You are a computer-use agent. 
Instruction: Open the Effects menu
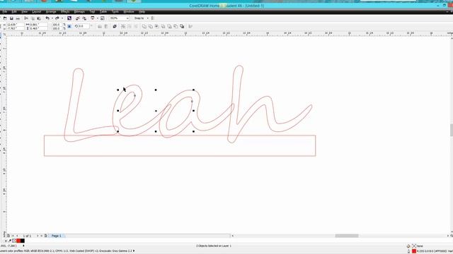point(65,12)
